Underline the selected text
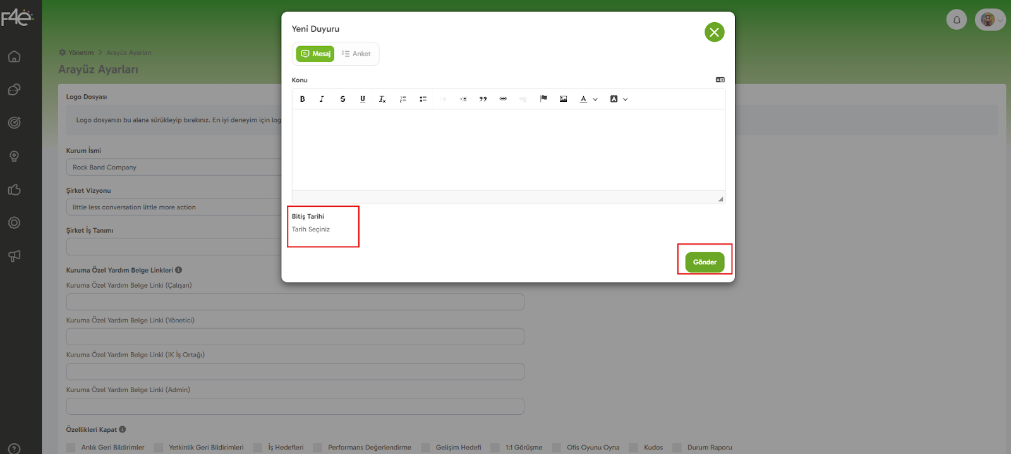1011x454 pixels. 363,99
